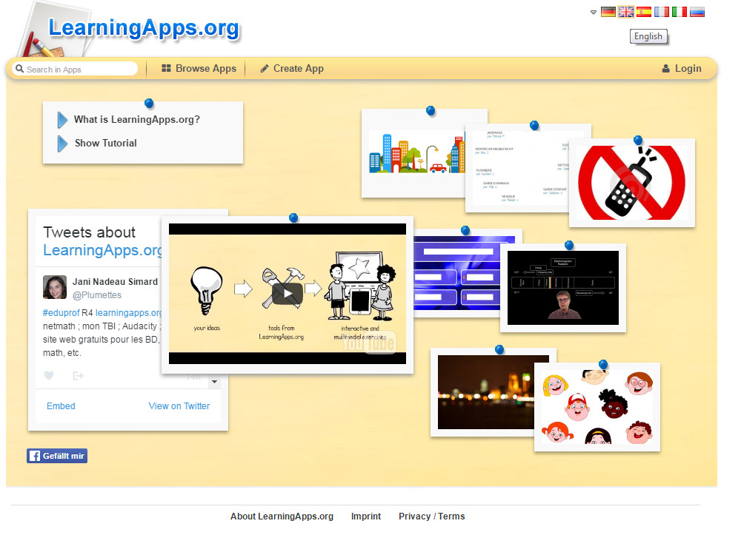Open the black lecture video app thumbnail
741x535 pixels.
tap(563, 288)
